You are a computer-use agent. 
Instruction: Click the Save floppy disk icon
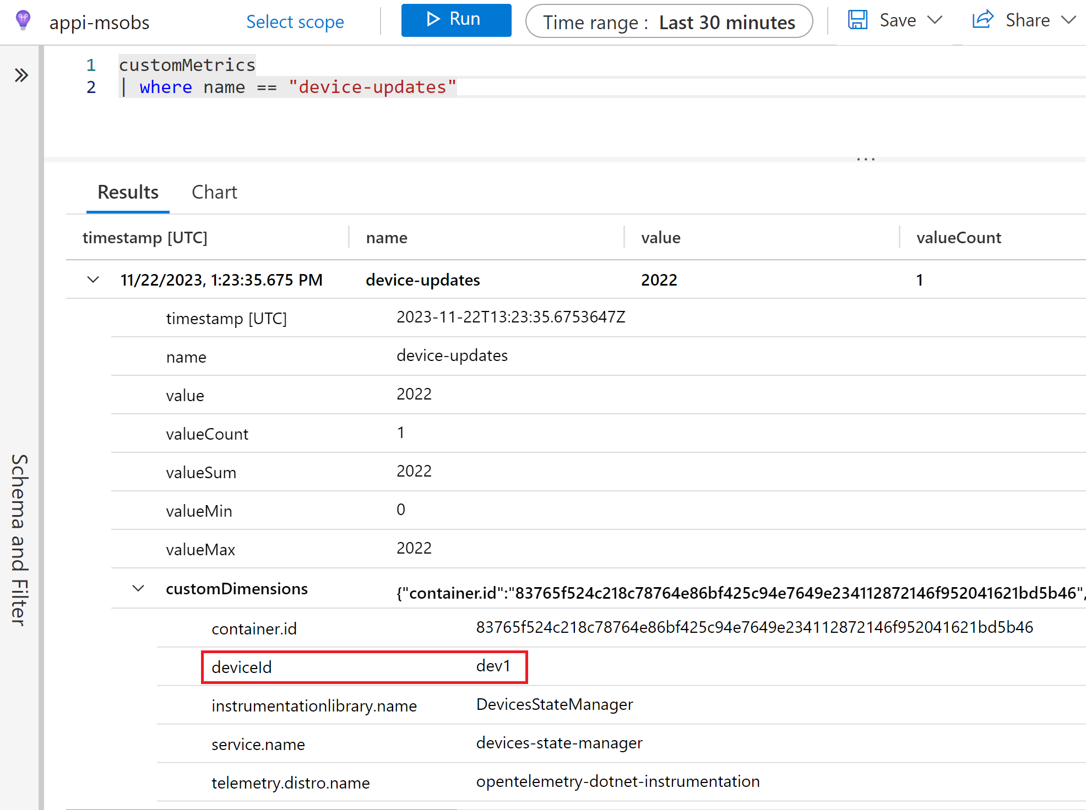[857, 20]
